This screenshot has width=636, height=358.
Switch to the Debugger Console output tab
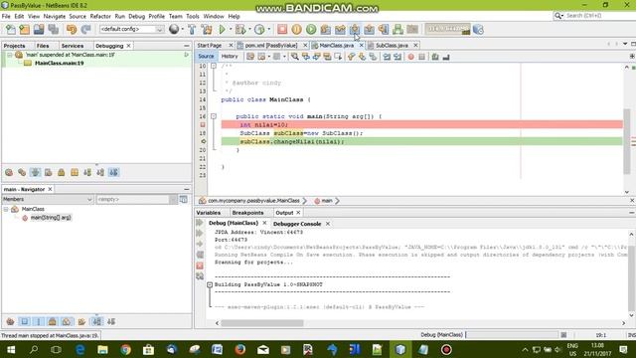(x=297, y=224)
